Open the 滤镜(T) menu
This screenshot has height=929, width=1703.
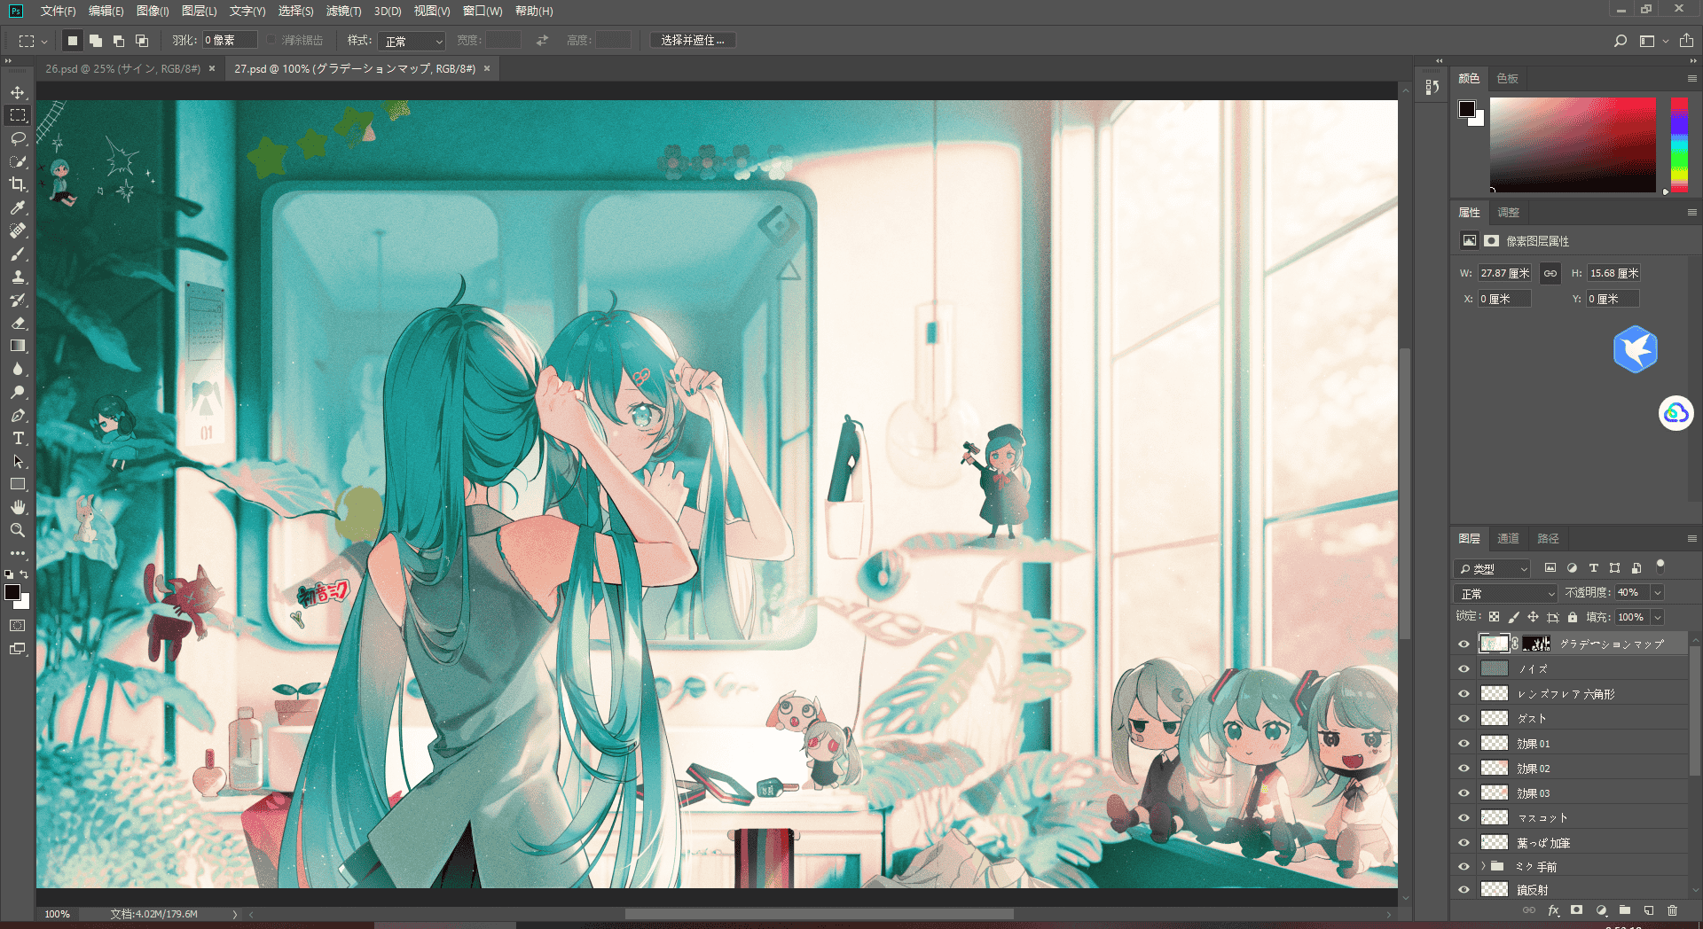(343, 11)
